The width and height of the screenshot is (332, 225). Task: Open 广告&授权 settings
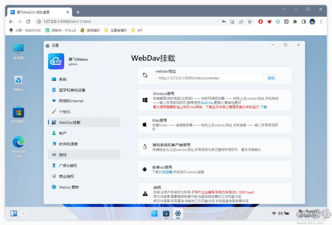(x=84, y=165)
